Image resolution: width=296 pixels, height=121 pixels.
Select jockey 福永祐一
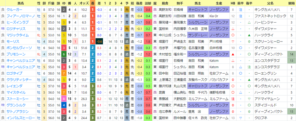pos(180,54)
